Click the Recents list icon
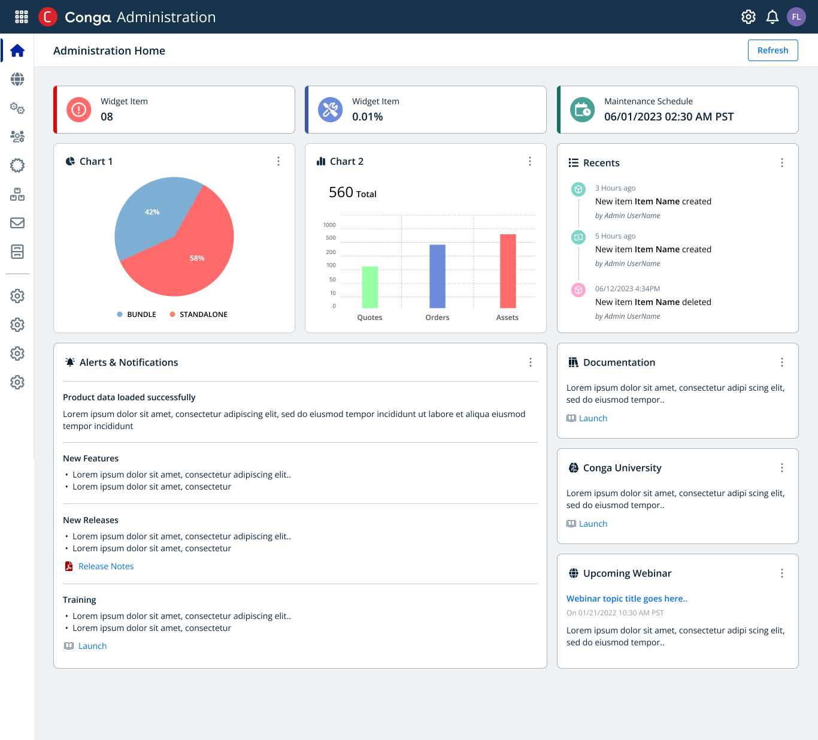The width and height of the screenshot is (818, 740). [574, 163]
